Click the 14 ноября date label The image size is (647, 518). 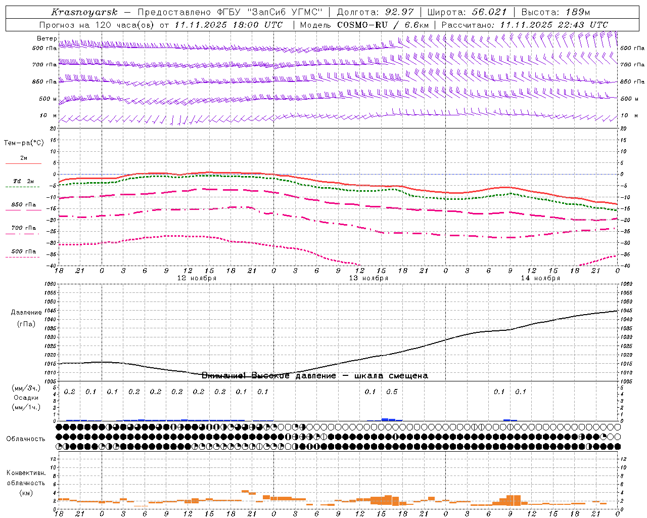tap(540, 278)
